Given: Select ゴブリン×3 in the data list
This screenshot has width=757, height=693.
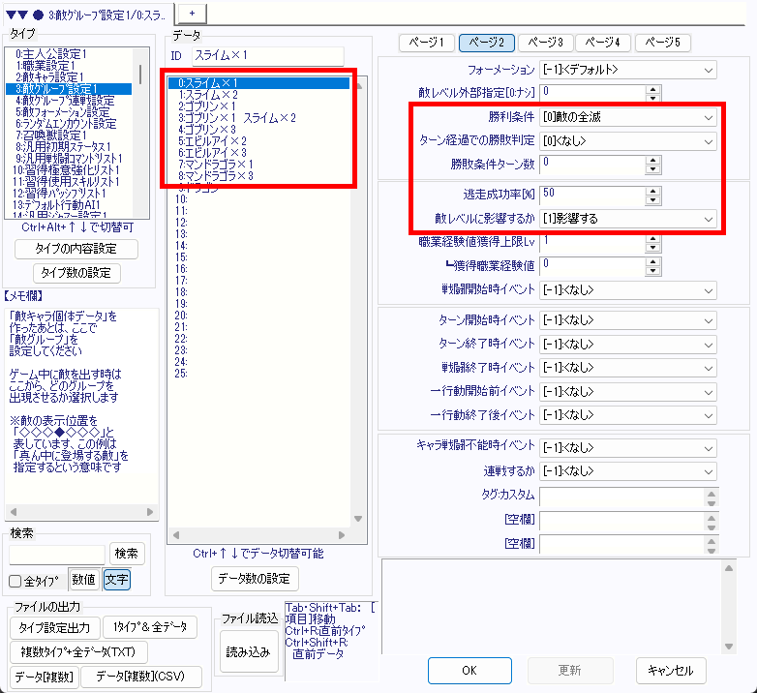Looking at the screenshot, I should (x=209, y=129).
